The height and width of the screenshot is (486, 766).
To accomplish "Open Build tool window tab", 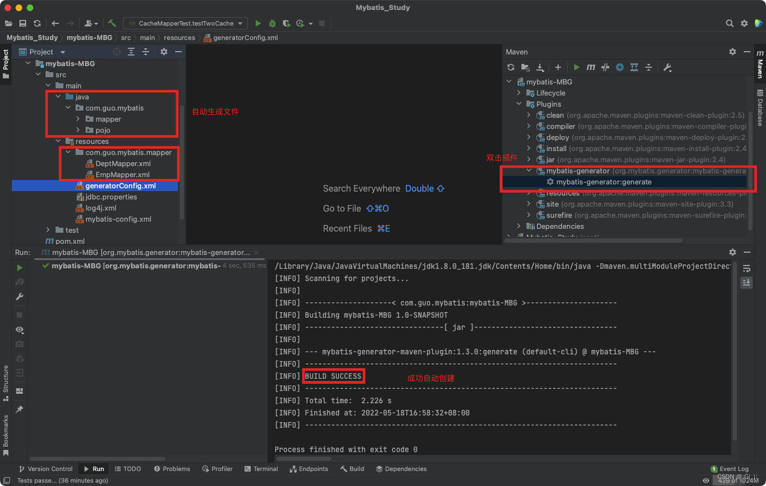I will 352,469.
